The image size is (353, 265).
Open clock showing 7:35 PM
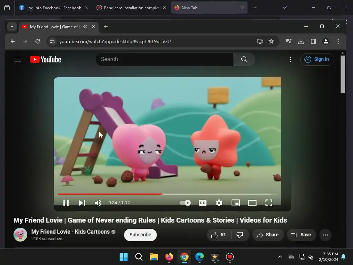point(329,257)
